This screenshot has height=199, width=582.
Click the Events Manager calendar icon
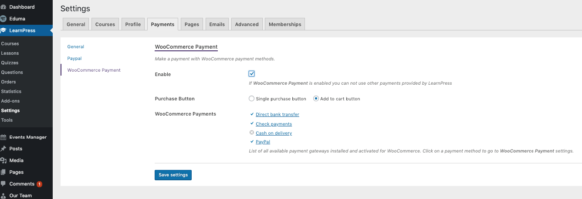tap(3, 137)
